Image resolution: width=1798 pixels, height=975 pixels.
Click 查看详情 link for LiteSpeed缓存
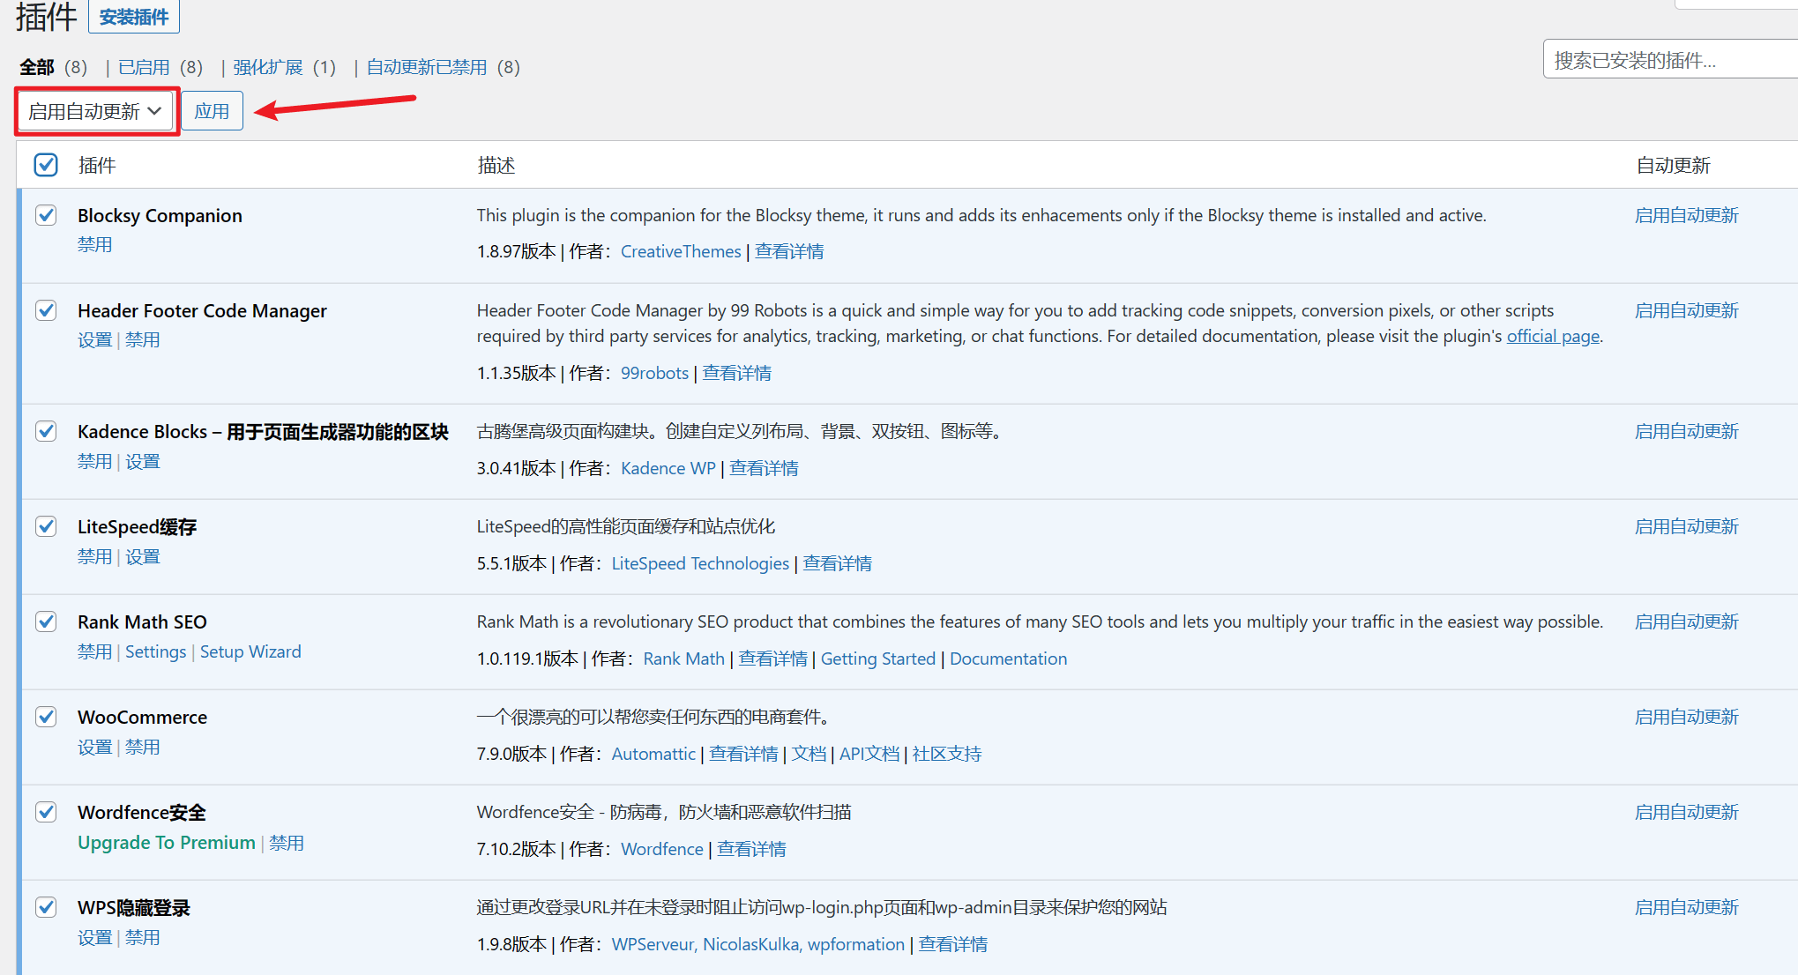click(836, 562)
